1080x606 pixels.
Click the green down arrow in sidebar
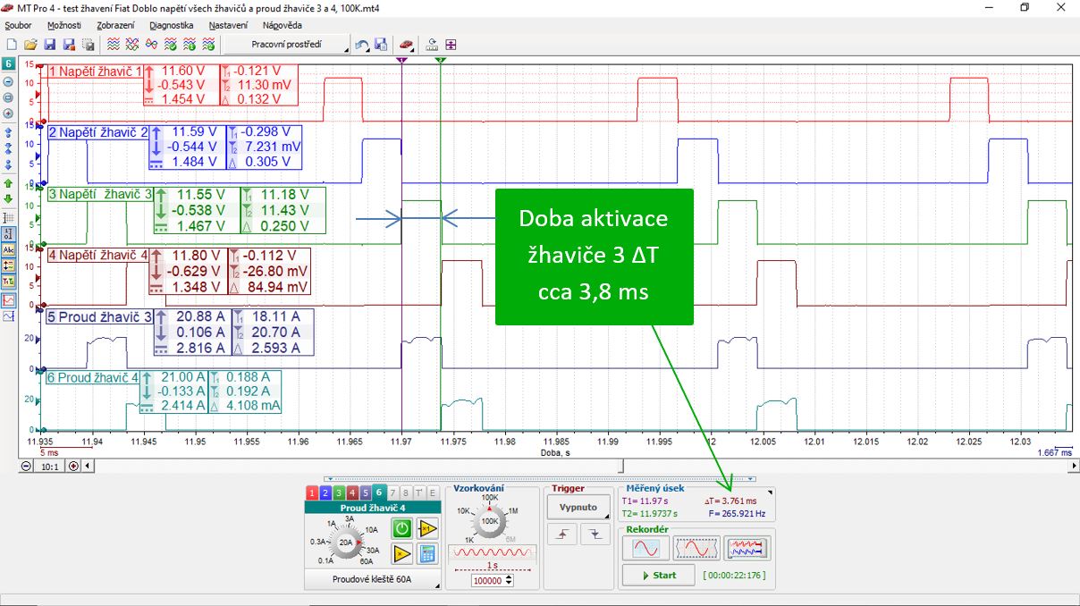tap(8, 198)
